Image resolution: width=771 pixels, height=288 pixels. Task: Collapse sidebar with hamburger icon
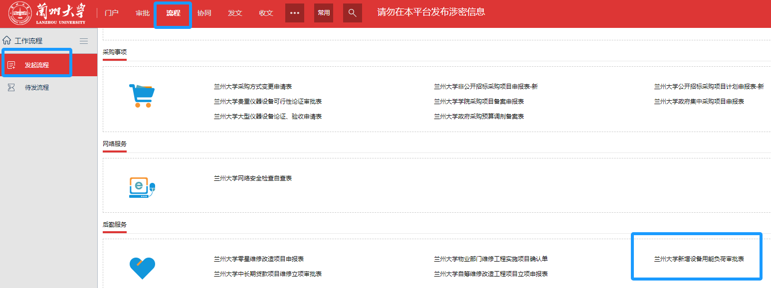(x=84, y=41)
